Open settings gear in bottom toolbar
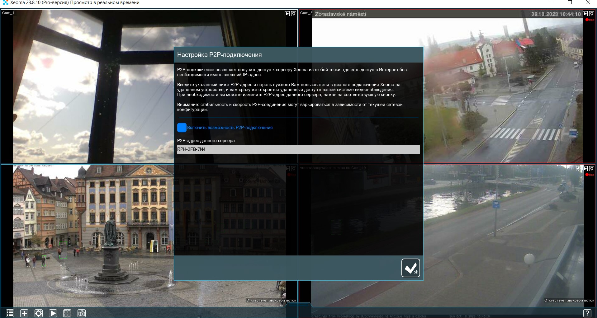 pos(39,313)
